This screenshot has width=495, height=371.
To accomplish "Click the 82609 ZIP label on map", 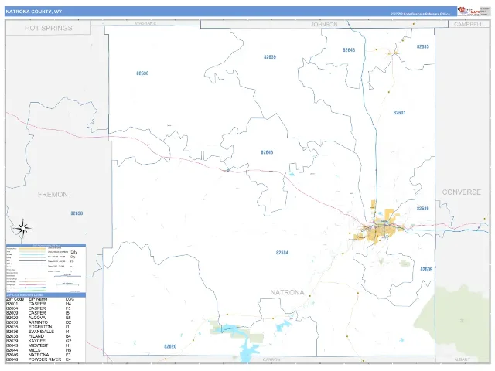I will click(x=426, y=269).
